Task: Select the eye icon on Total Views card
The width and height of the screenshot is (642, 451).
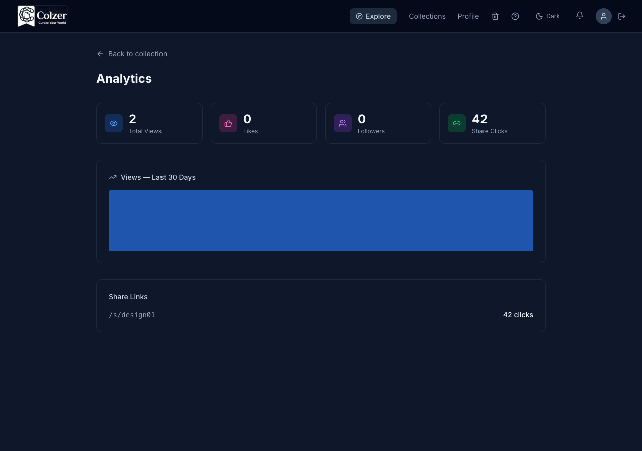Action: (x=114, y=123)
